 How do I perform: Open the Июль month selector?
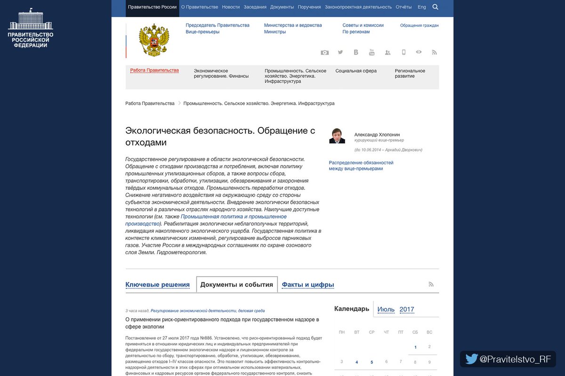[x=386, y=310]
